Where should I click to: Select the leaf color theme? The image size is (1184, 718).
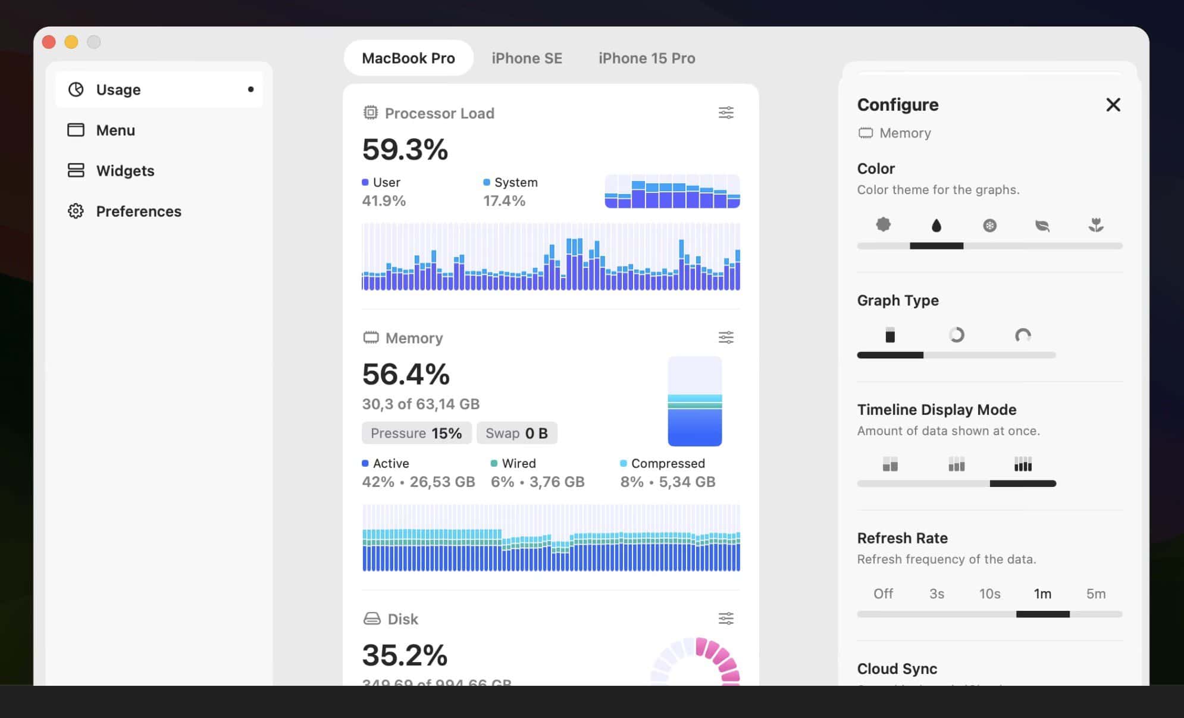(x=1042, y=225)
